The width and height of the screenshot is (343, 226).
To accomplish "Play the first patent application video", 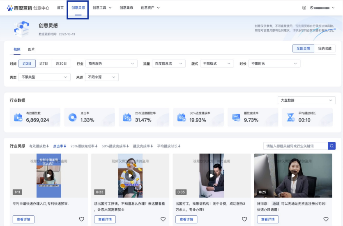I will point(48,176).
